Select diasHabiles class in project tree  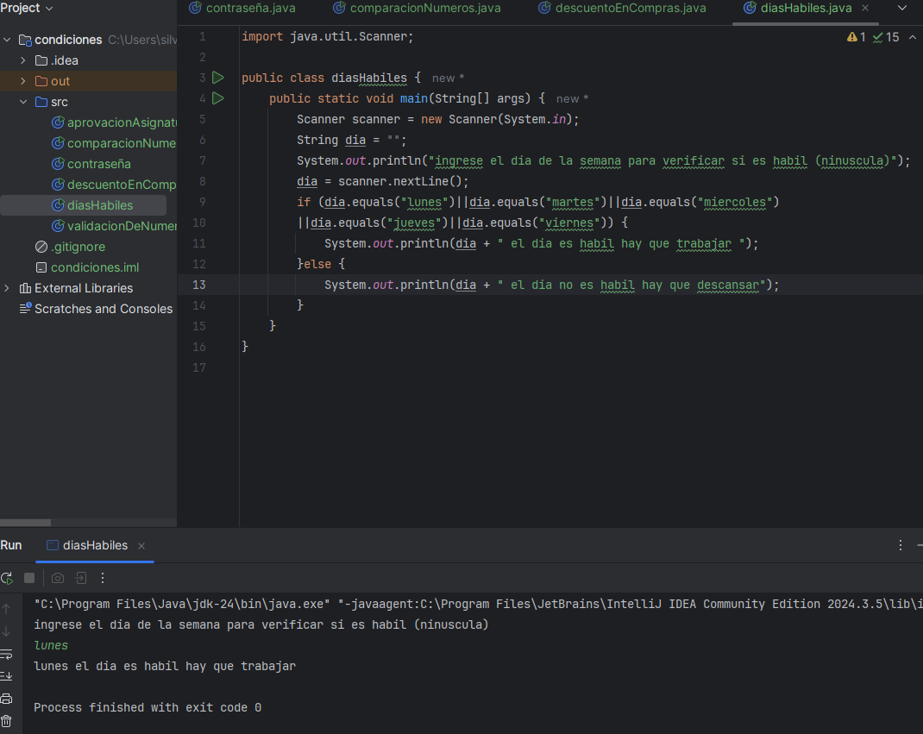[92, 205]
